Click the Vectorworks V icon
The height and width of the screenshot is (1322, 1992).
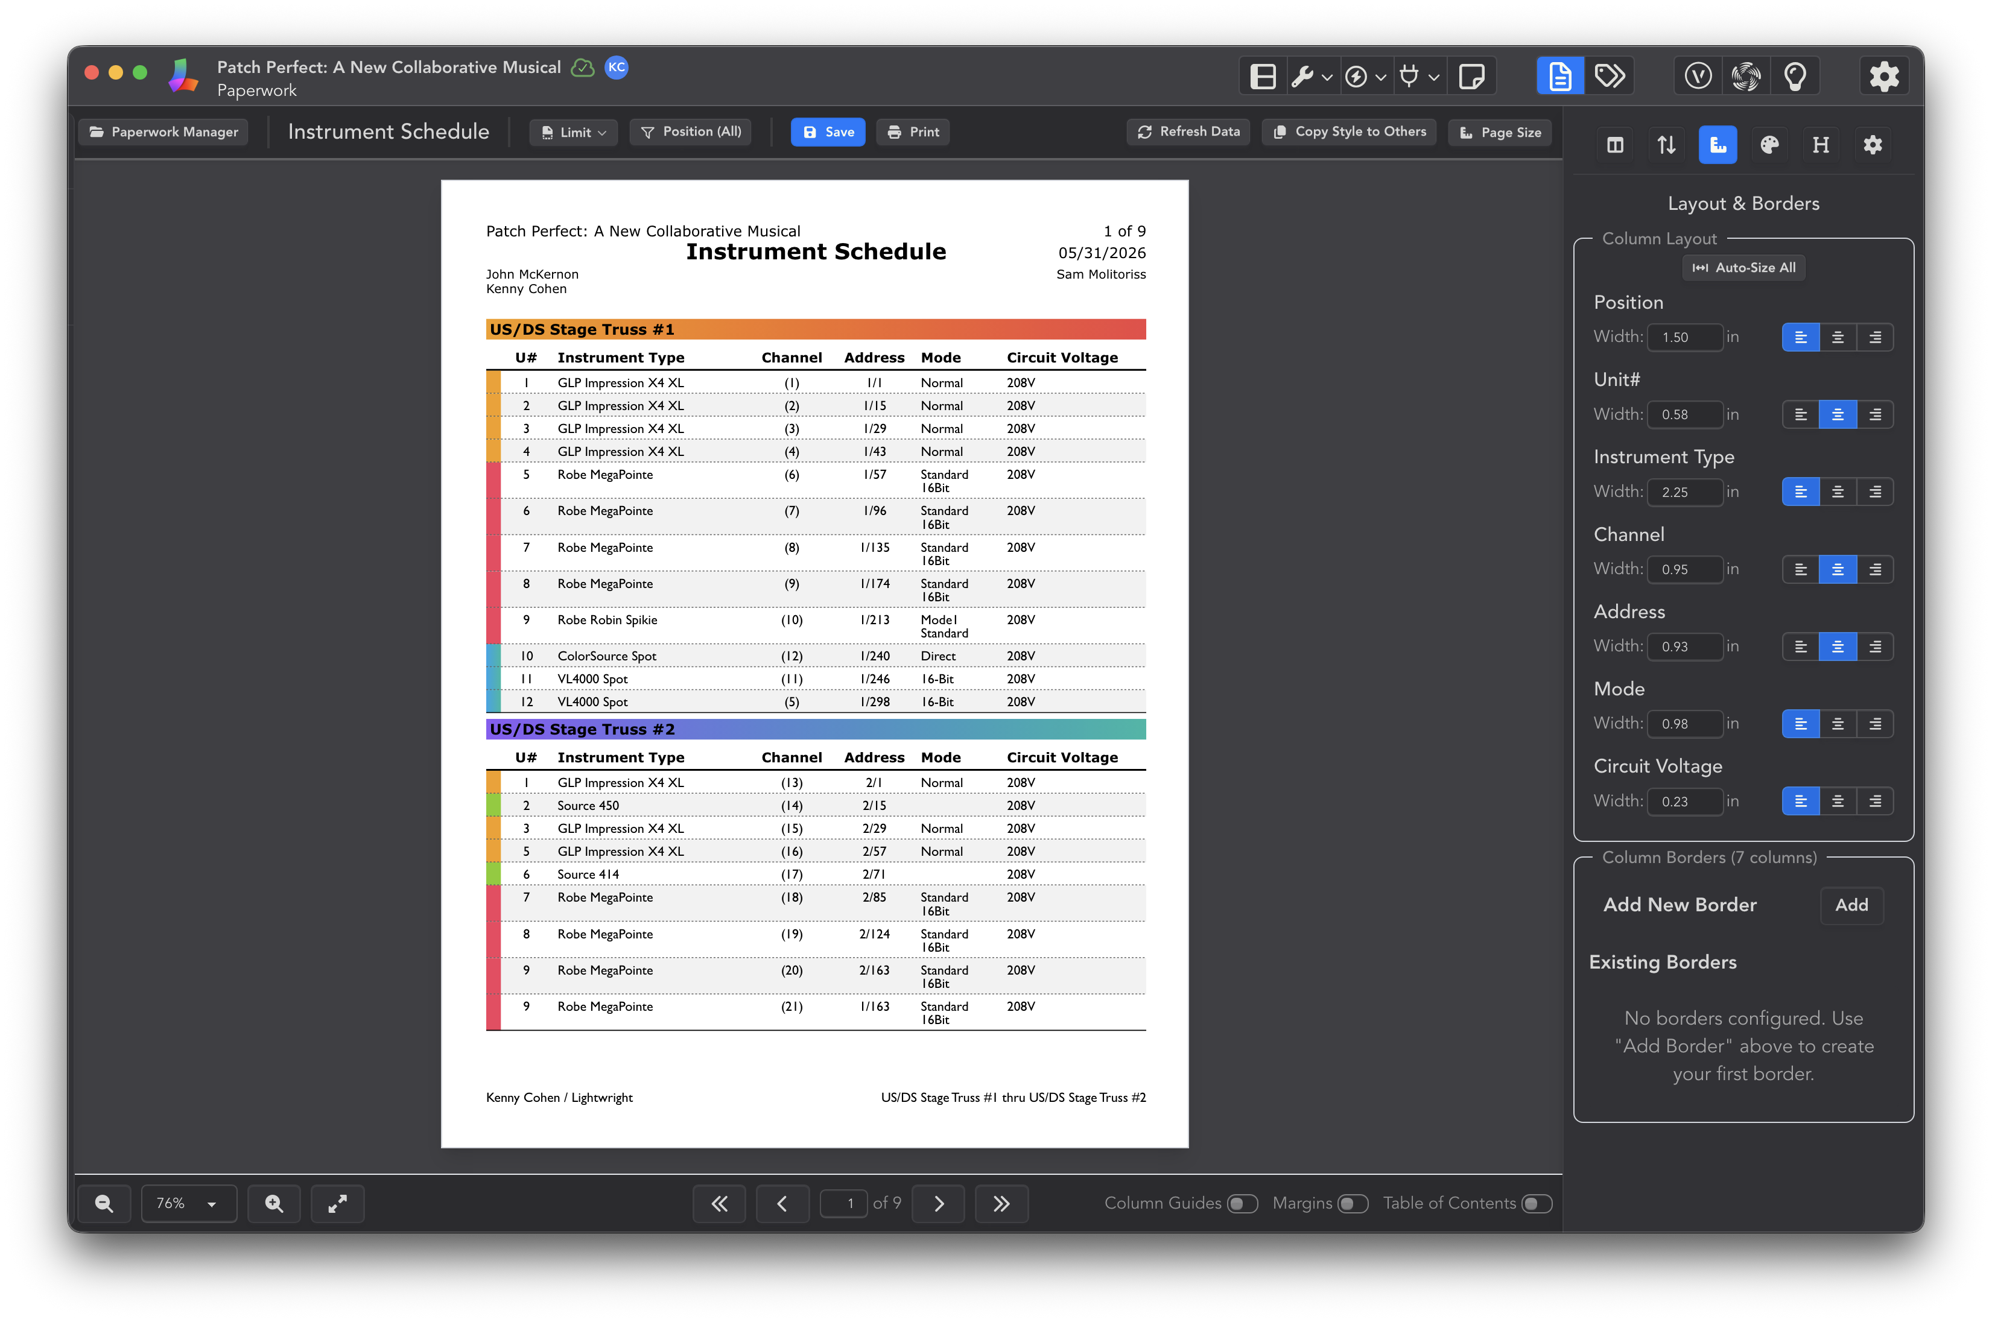[1698, 77]
